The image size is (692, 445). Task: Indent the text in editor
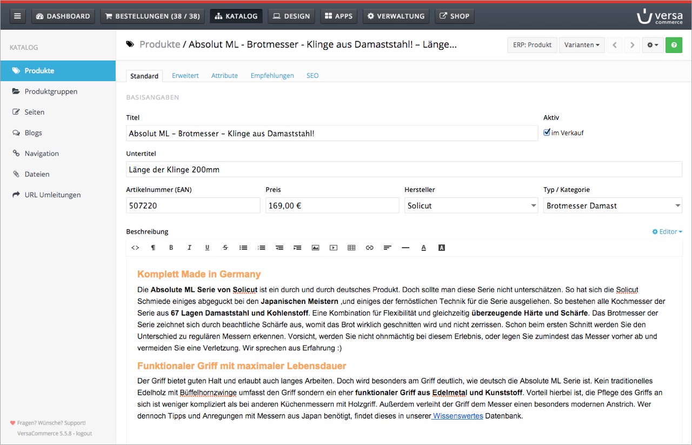pyautogui.click(x=297, y=248)
